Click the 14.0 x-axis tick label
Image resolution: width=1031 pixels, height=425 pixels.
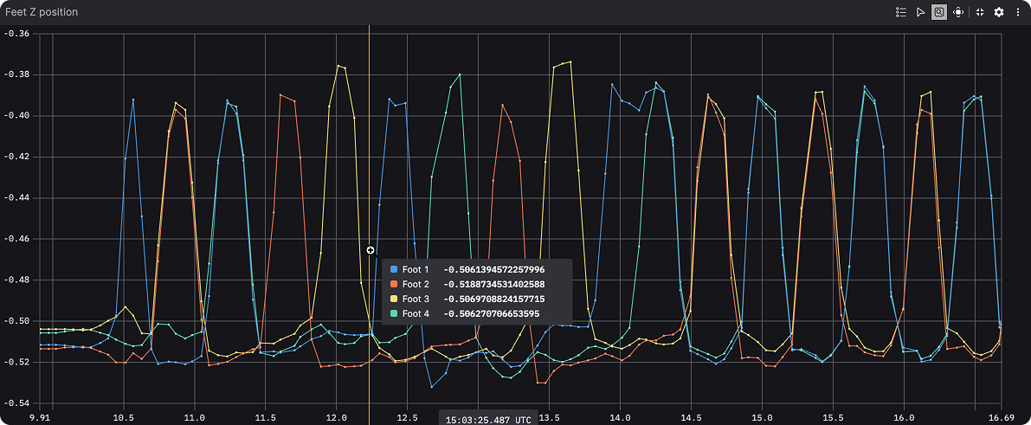coord(618,416)
